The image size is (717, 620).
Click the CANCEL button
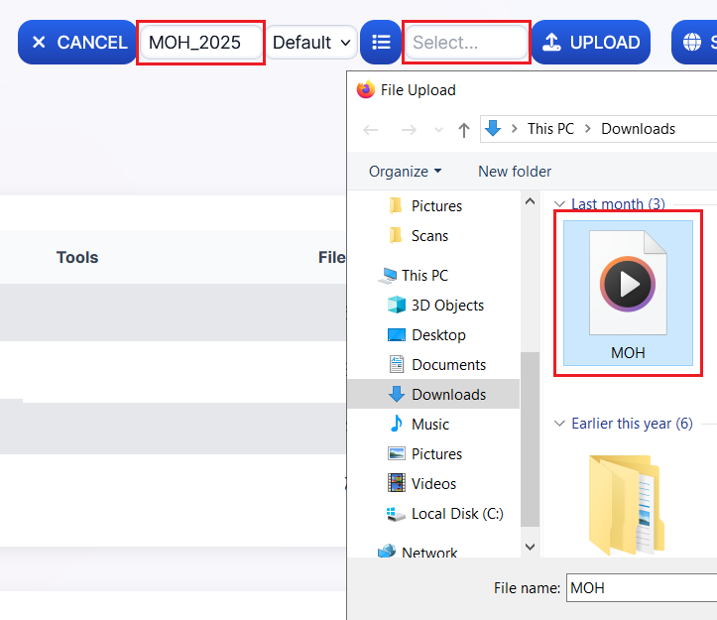(77, 43)
